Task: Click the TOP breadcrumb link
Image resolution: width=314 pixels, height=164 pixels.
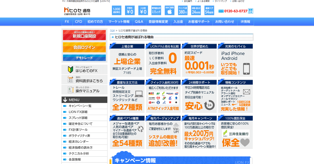Action: [112, 30]
